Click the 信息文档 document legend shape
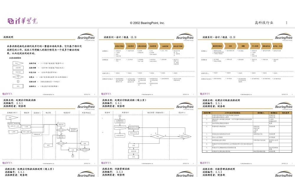The height and width of the screenshot is (177, 295). pos(18,72)
